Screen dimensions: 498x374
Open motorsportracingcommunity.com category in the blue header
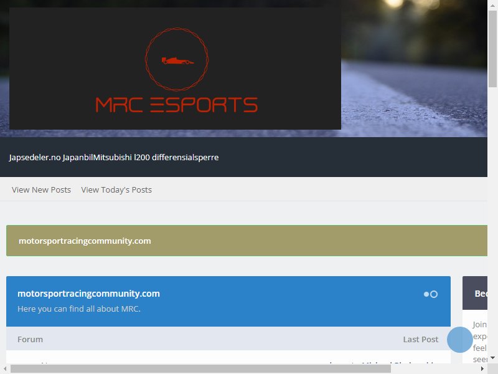(88, 294)
